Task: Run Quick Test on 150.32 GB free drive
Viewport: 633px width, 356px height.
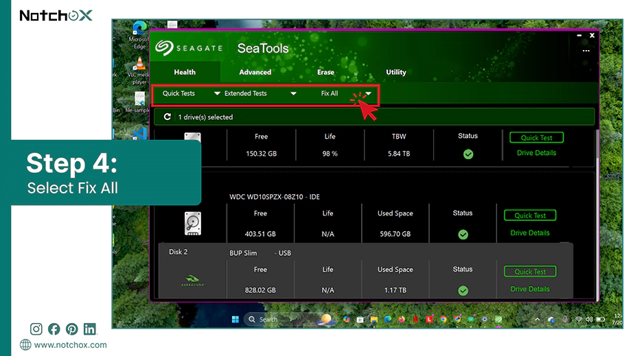Action: click(536, 137)
